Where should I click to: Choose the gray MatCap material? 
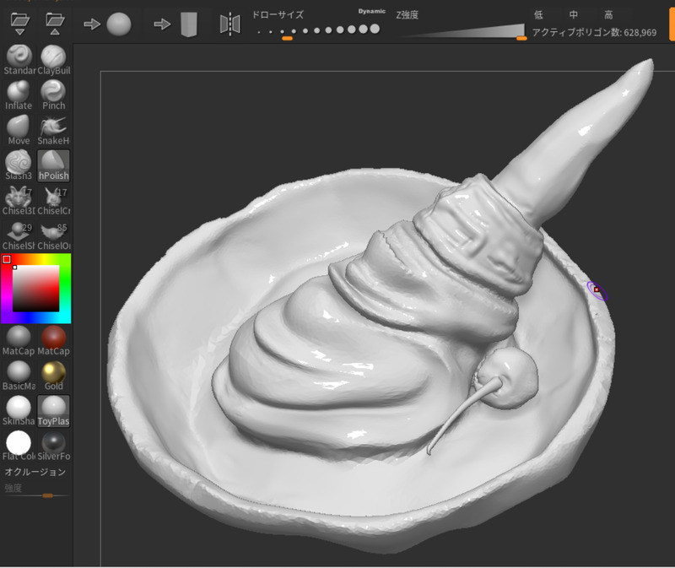[19, 341]
